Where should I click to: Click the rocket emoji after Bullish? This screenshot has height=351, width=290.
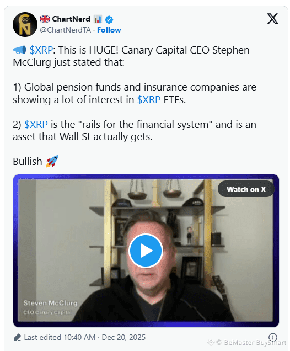pos(52,161)
